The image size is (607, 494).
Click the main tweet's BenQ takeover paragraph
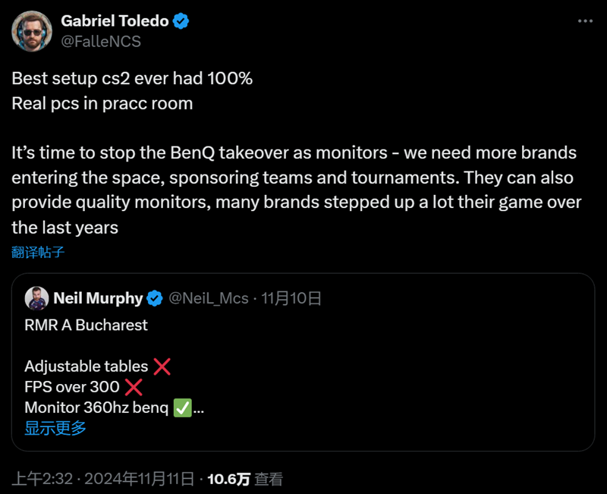click(297, 190)
